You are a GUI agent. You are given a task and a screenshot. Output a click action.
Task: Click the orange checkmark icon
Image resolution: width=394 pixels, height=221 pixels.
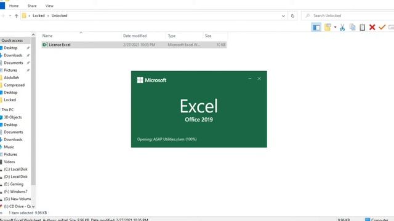(382, 27)
